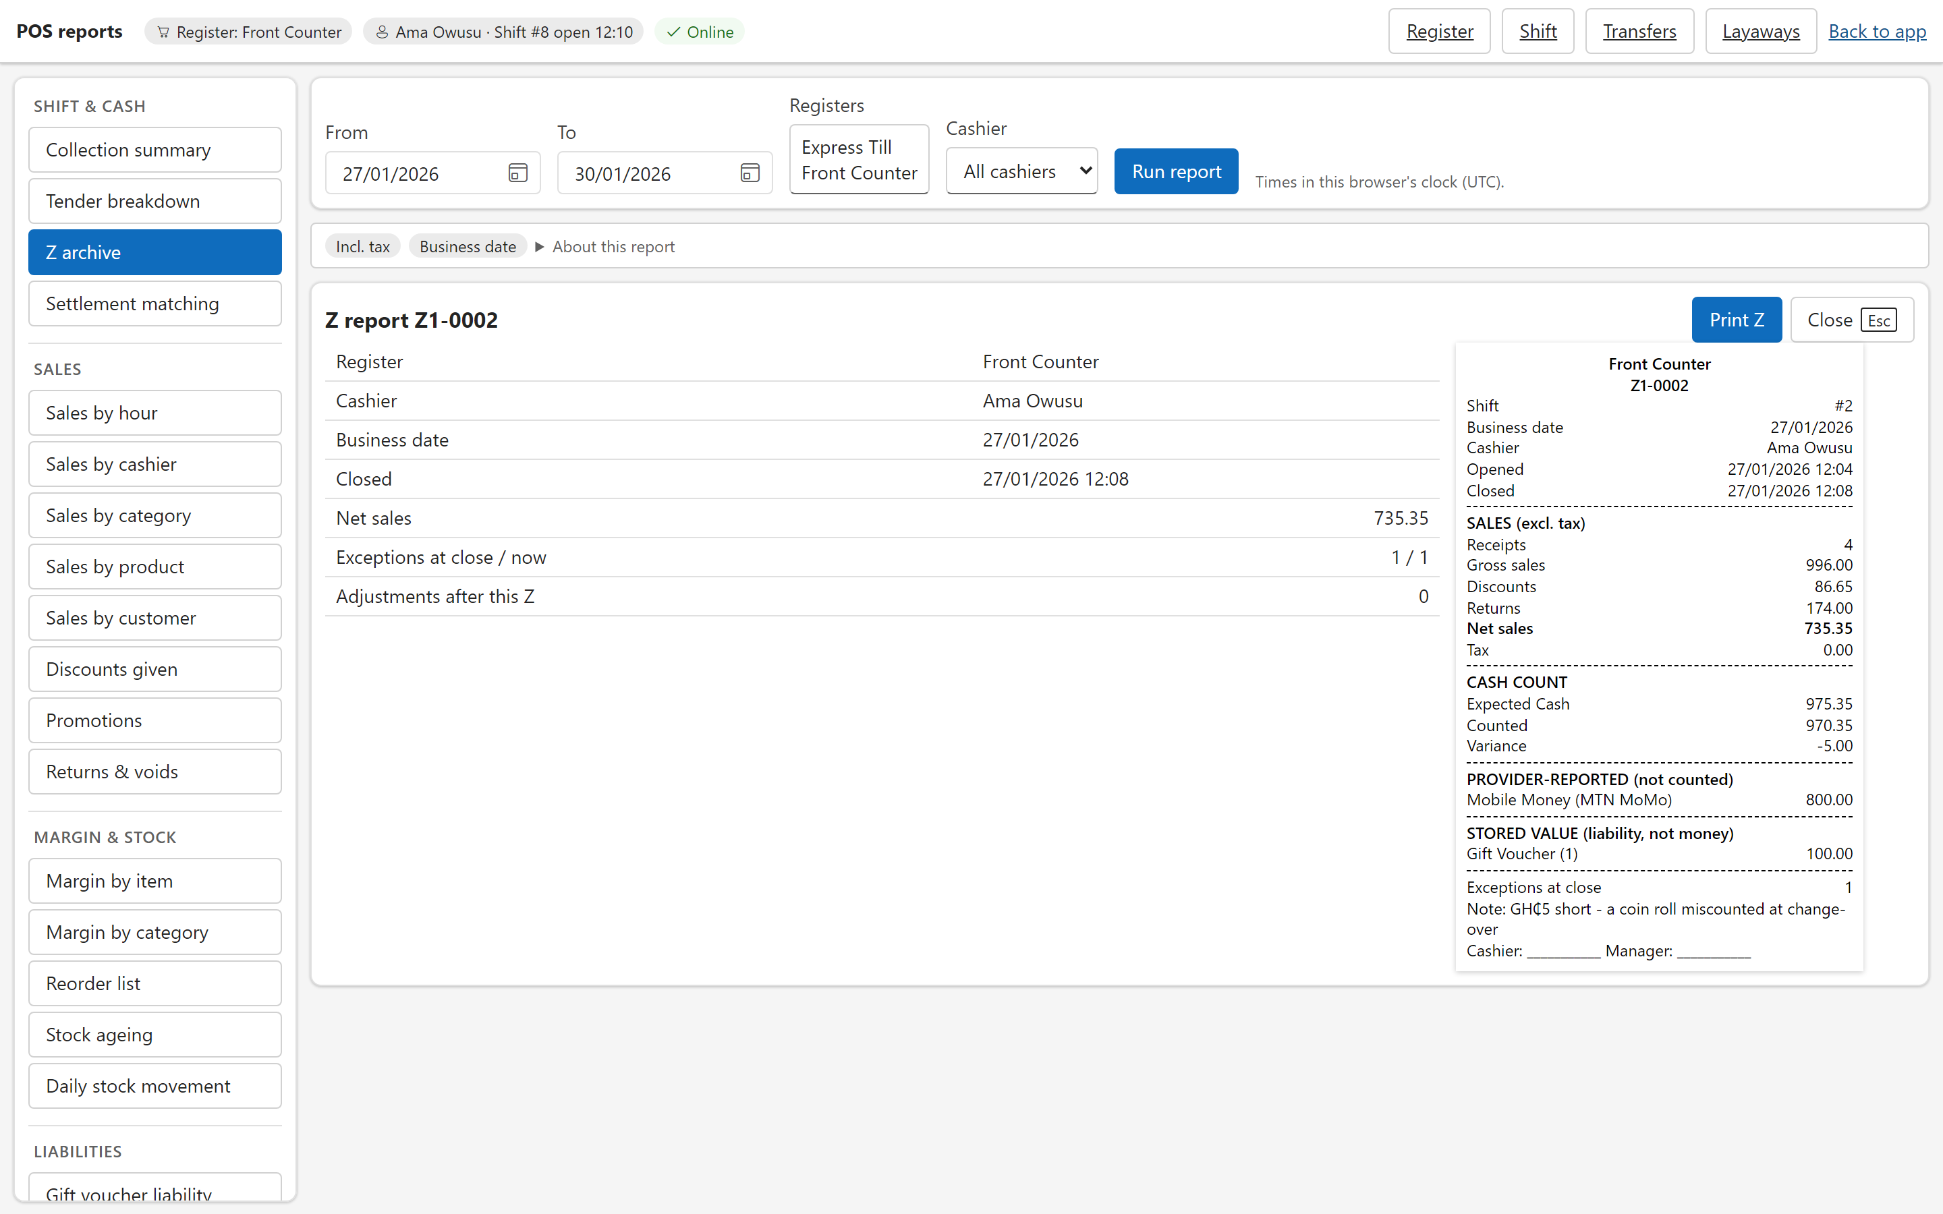Open the Stock ageing report

[x=155, y=1034]
